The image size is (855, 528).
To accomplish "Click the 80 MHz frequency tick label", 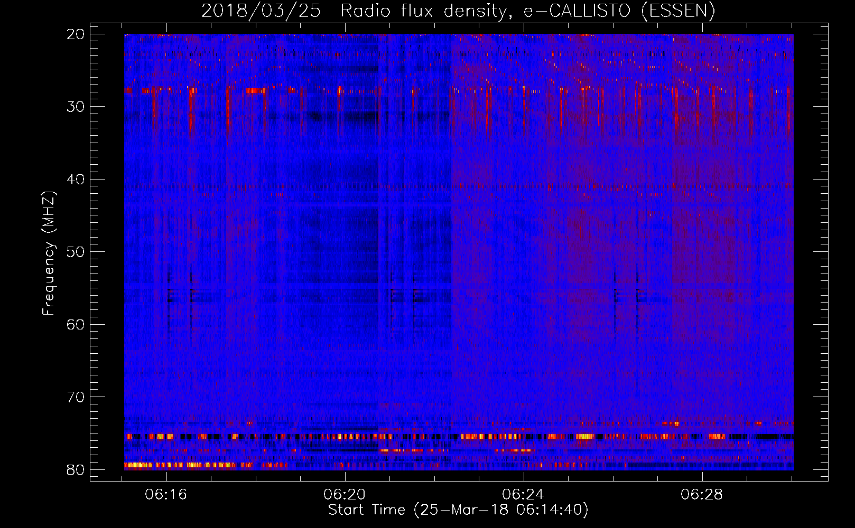I will click(76, 469).
